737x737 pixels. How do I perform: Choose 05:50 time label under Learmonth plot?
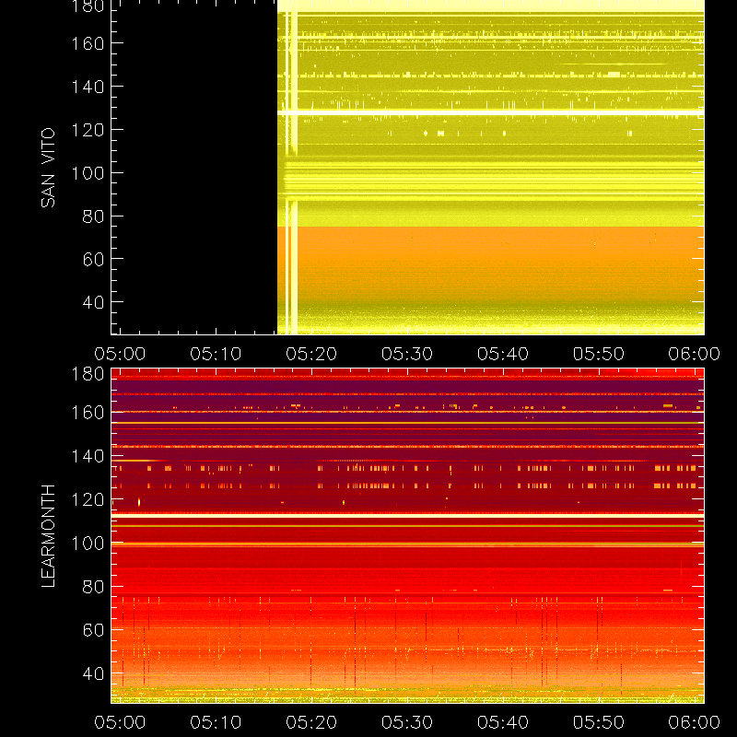(599, 722)
